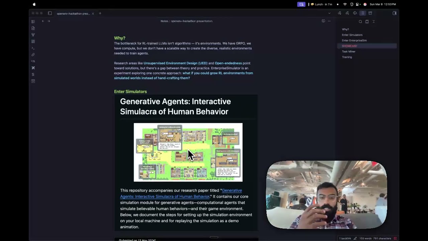Viewport: 428px width, 241px height.
Task: Click the 'Enter Simulators' note heading
Action: tap(130, 91)
